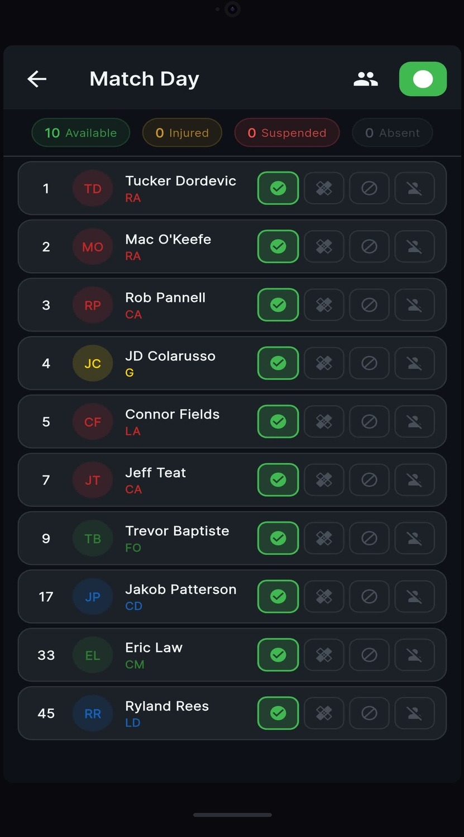Toggle Jakob Patterson's available status
The width and height of the screenshot is (464, 837).
click(278, 596)
